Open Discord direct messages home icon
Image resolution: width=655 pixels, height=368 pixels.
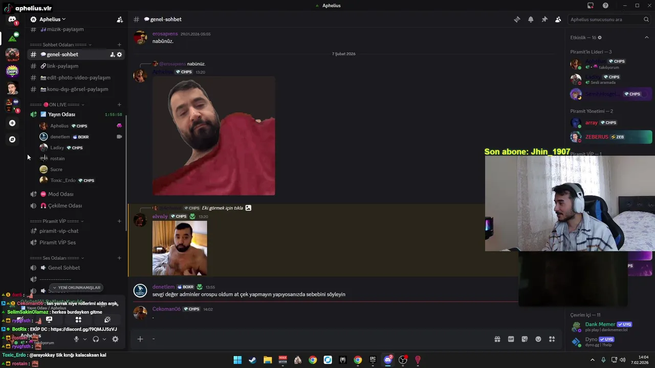click(x=12, y=19)
